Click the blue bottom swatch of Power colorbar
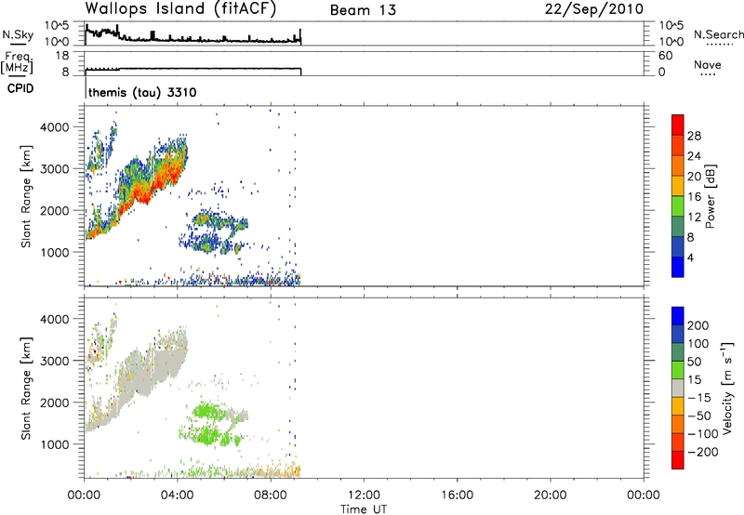 click(678, 267)
